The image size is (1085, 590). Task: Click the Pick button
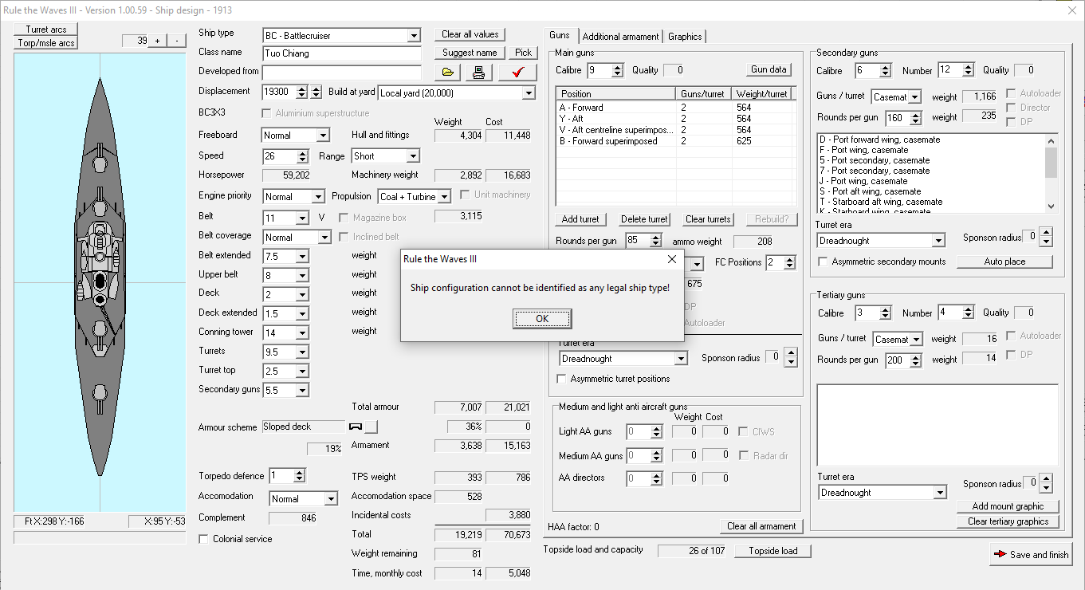(523, 53)
